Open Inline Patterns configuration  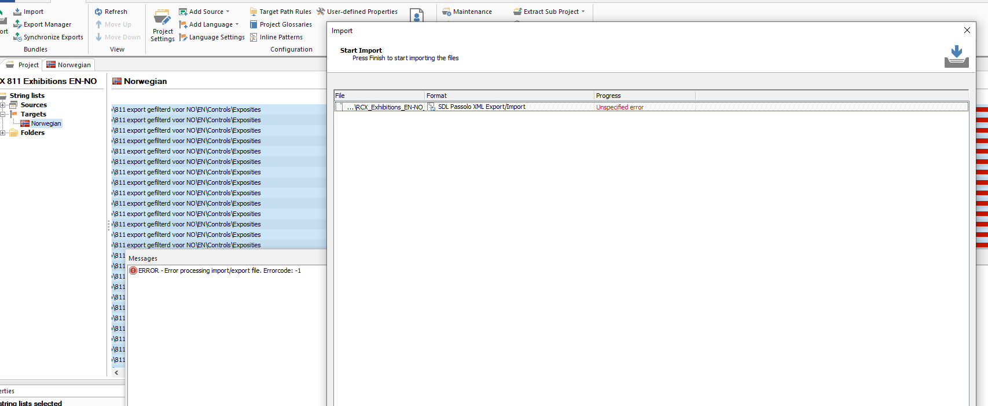pyautogui.click(x=276, y=37)
